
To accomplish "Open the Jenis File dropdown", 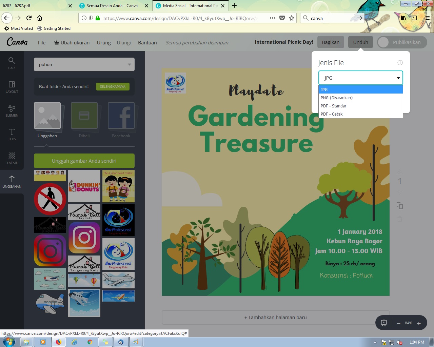I will tap(360, 78).
